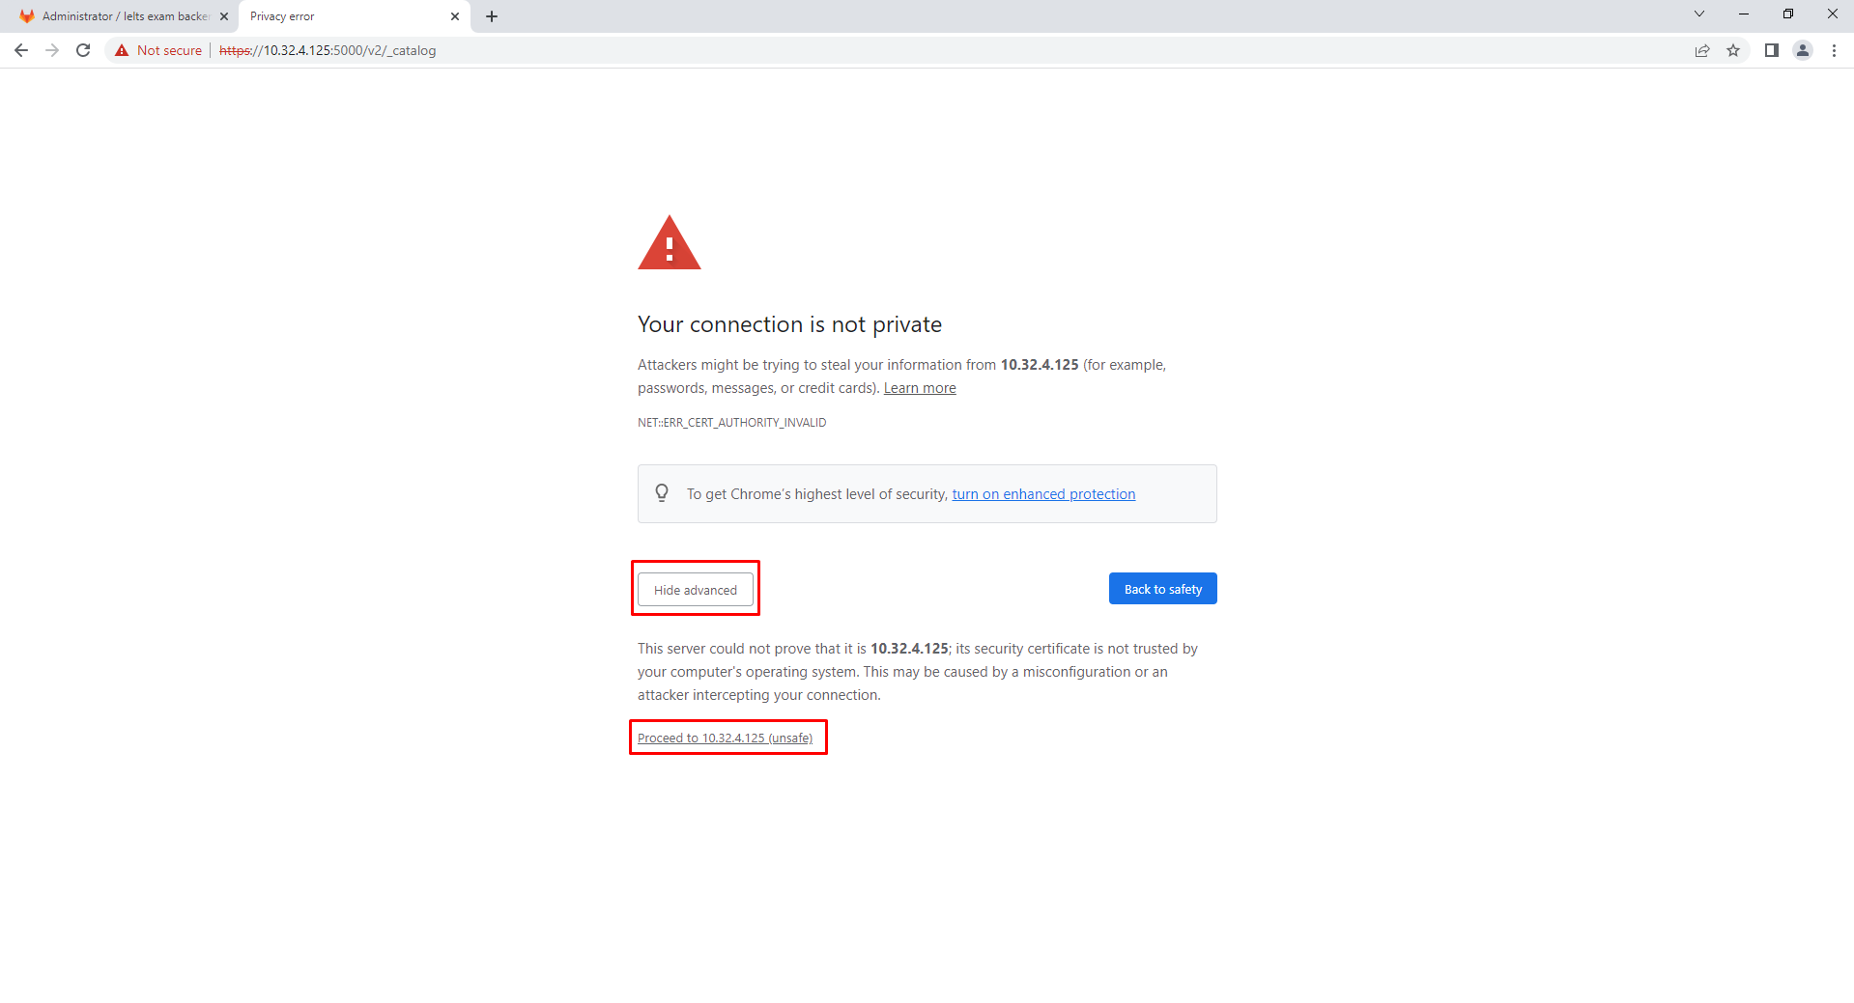This screenshot has height=1003, width=1854.
Task: Click turn on enhanced protection link
Action: click(1043, 494)
